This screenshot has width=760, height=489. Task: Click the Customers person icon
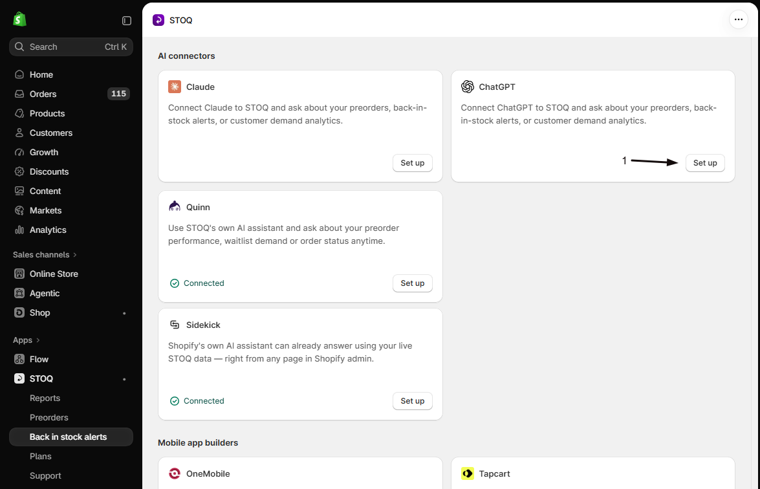point(19,133)
